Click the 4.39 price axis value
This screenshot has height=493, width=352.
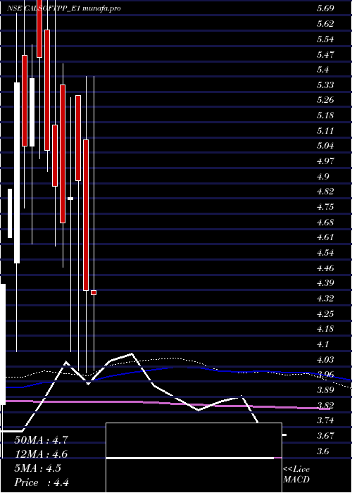point(325,283)
